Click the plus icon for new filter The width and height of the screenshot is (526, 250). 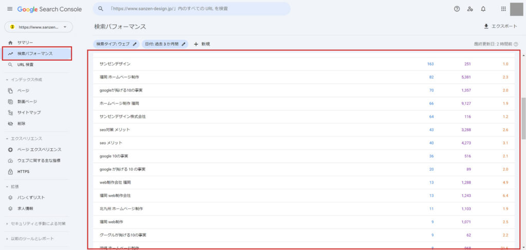[x=196, y=44]
